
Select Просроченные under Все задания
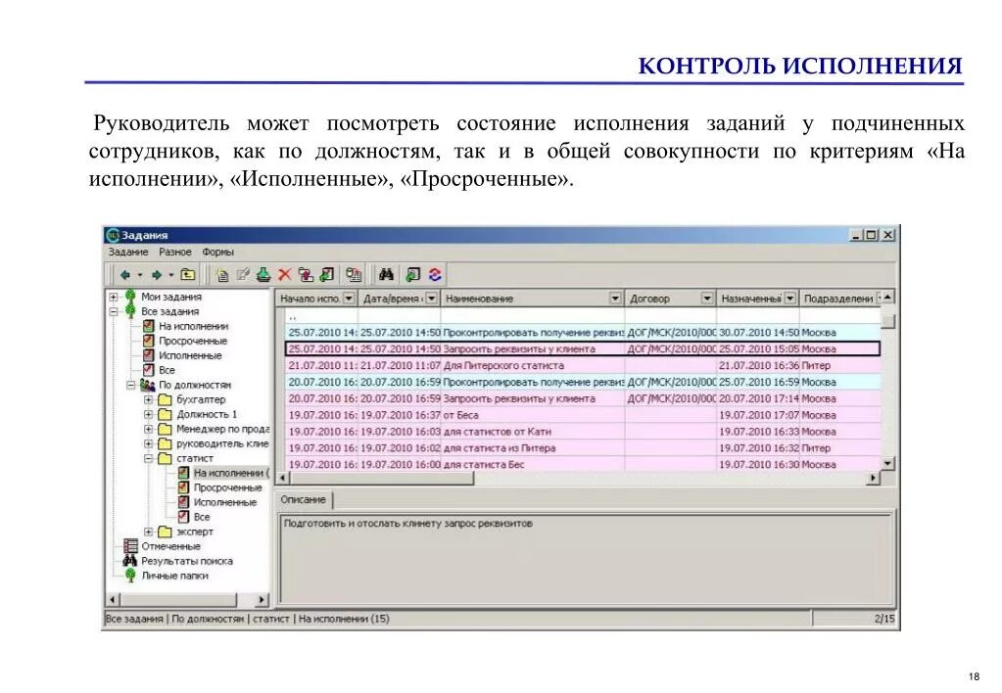coord(193,341)
